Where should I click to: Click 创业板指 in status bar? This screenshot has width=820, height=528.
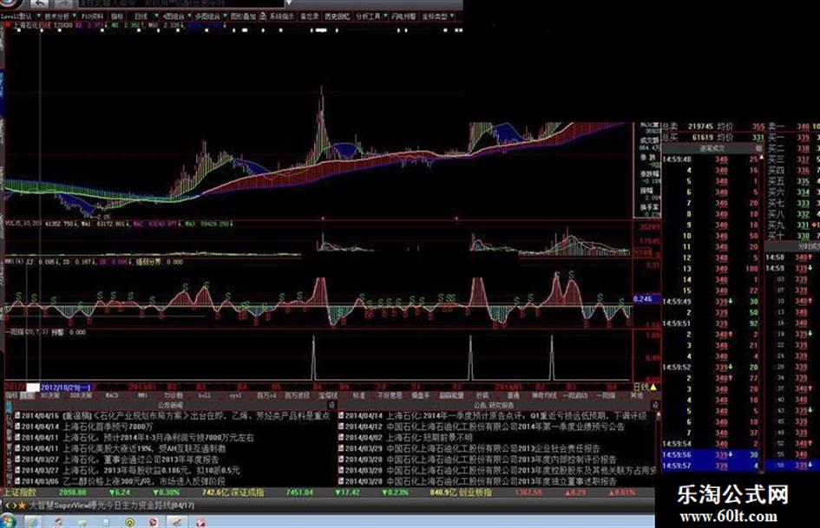475,492
